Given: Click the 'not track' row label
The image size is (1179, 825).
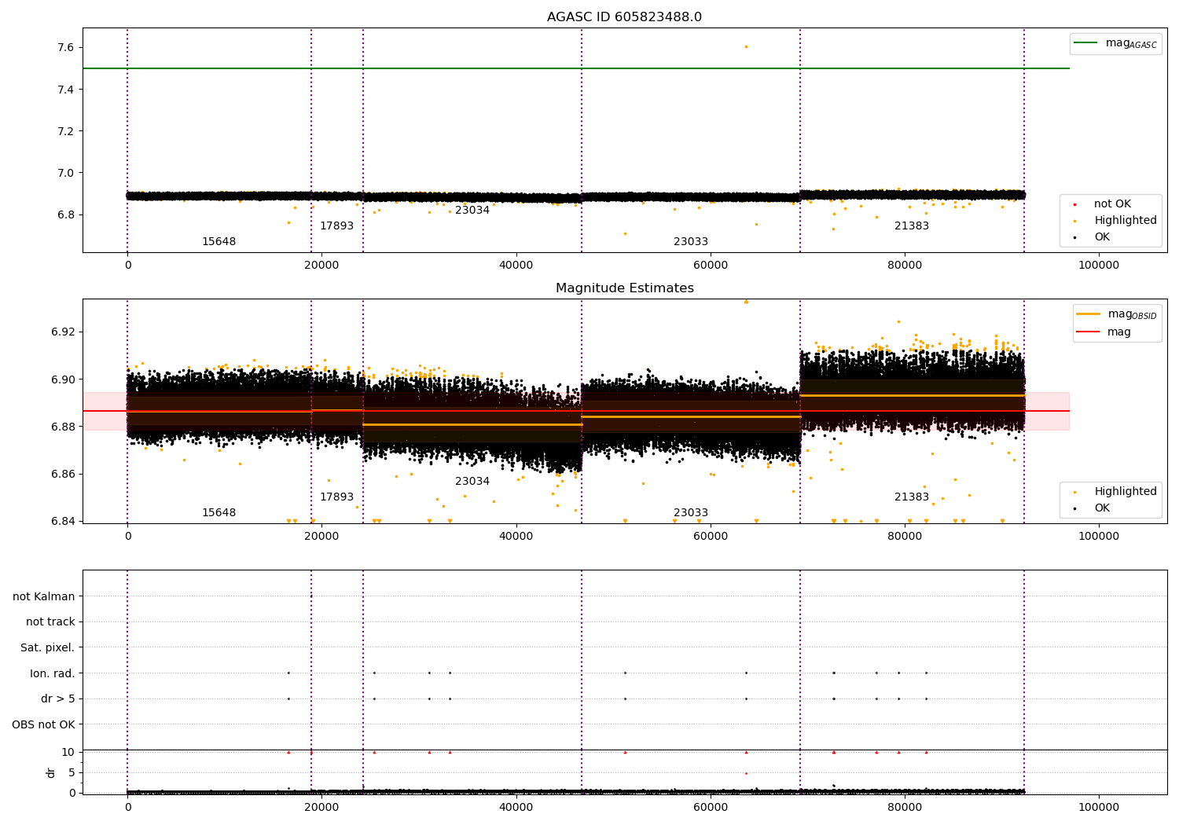Looking at the screenshot, I should [x=50, y=622].
